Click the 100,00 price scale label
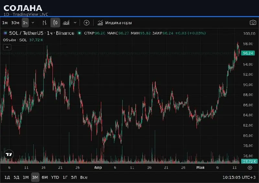The height and width of the screenshot is (183, 259). click(x=249, y=34)
